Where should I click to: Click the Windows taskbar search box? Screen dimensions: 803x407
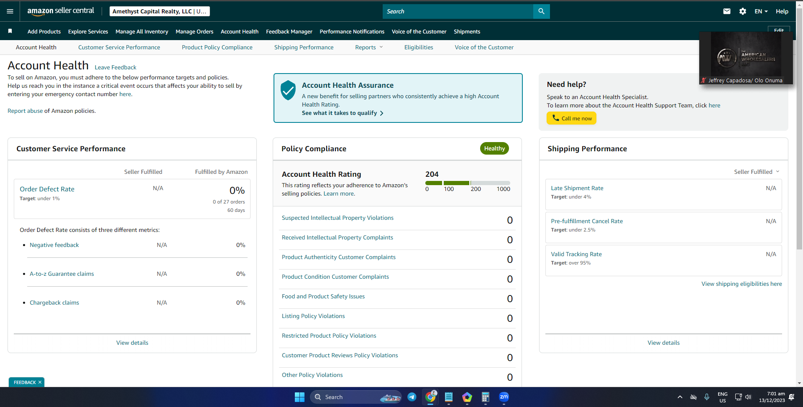pos(356,397)
